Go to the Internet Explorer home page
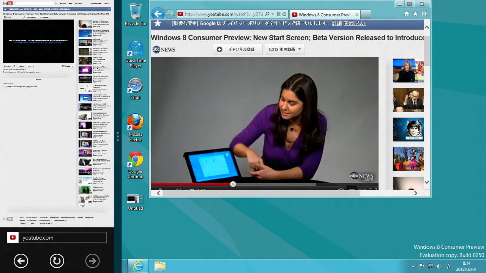This screenshot has height=273, width=486. [407, 14]
